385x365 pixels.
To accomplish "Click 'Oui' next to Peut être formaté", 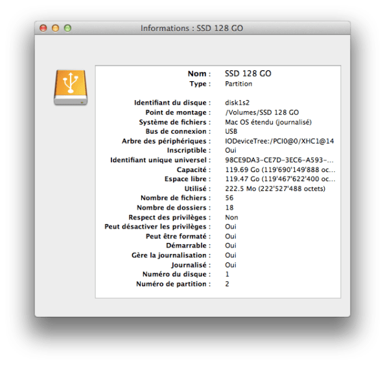I will pyautogui.click(x=231, y=236).
